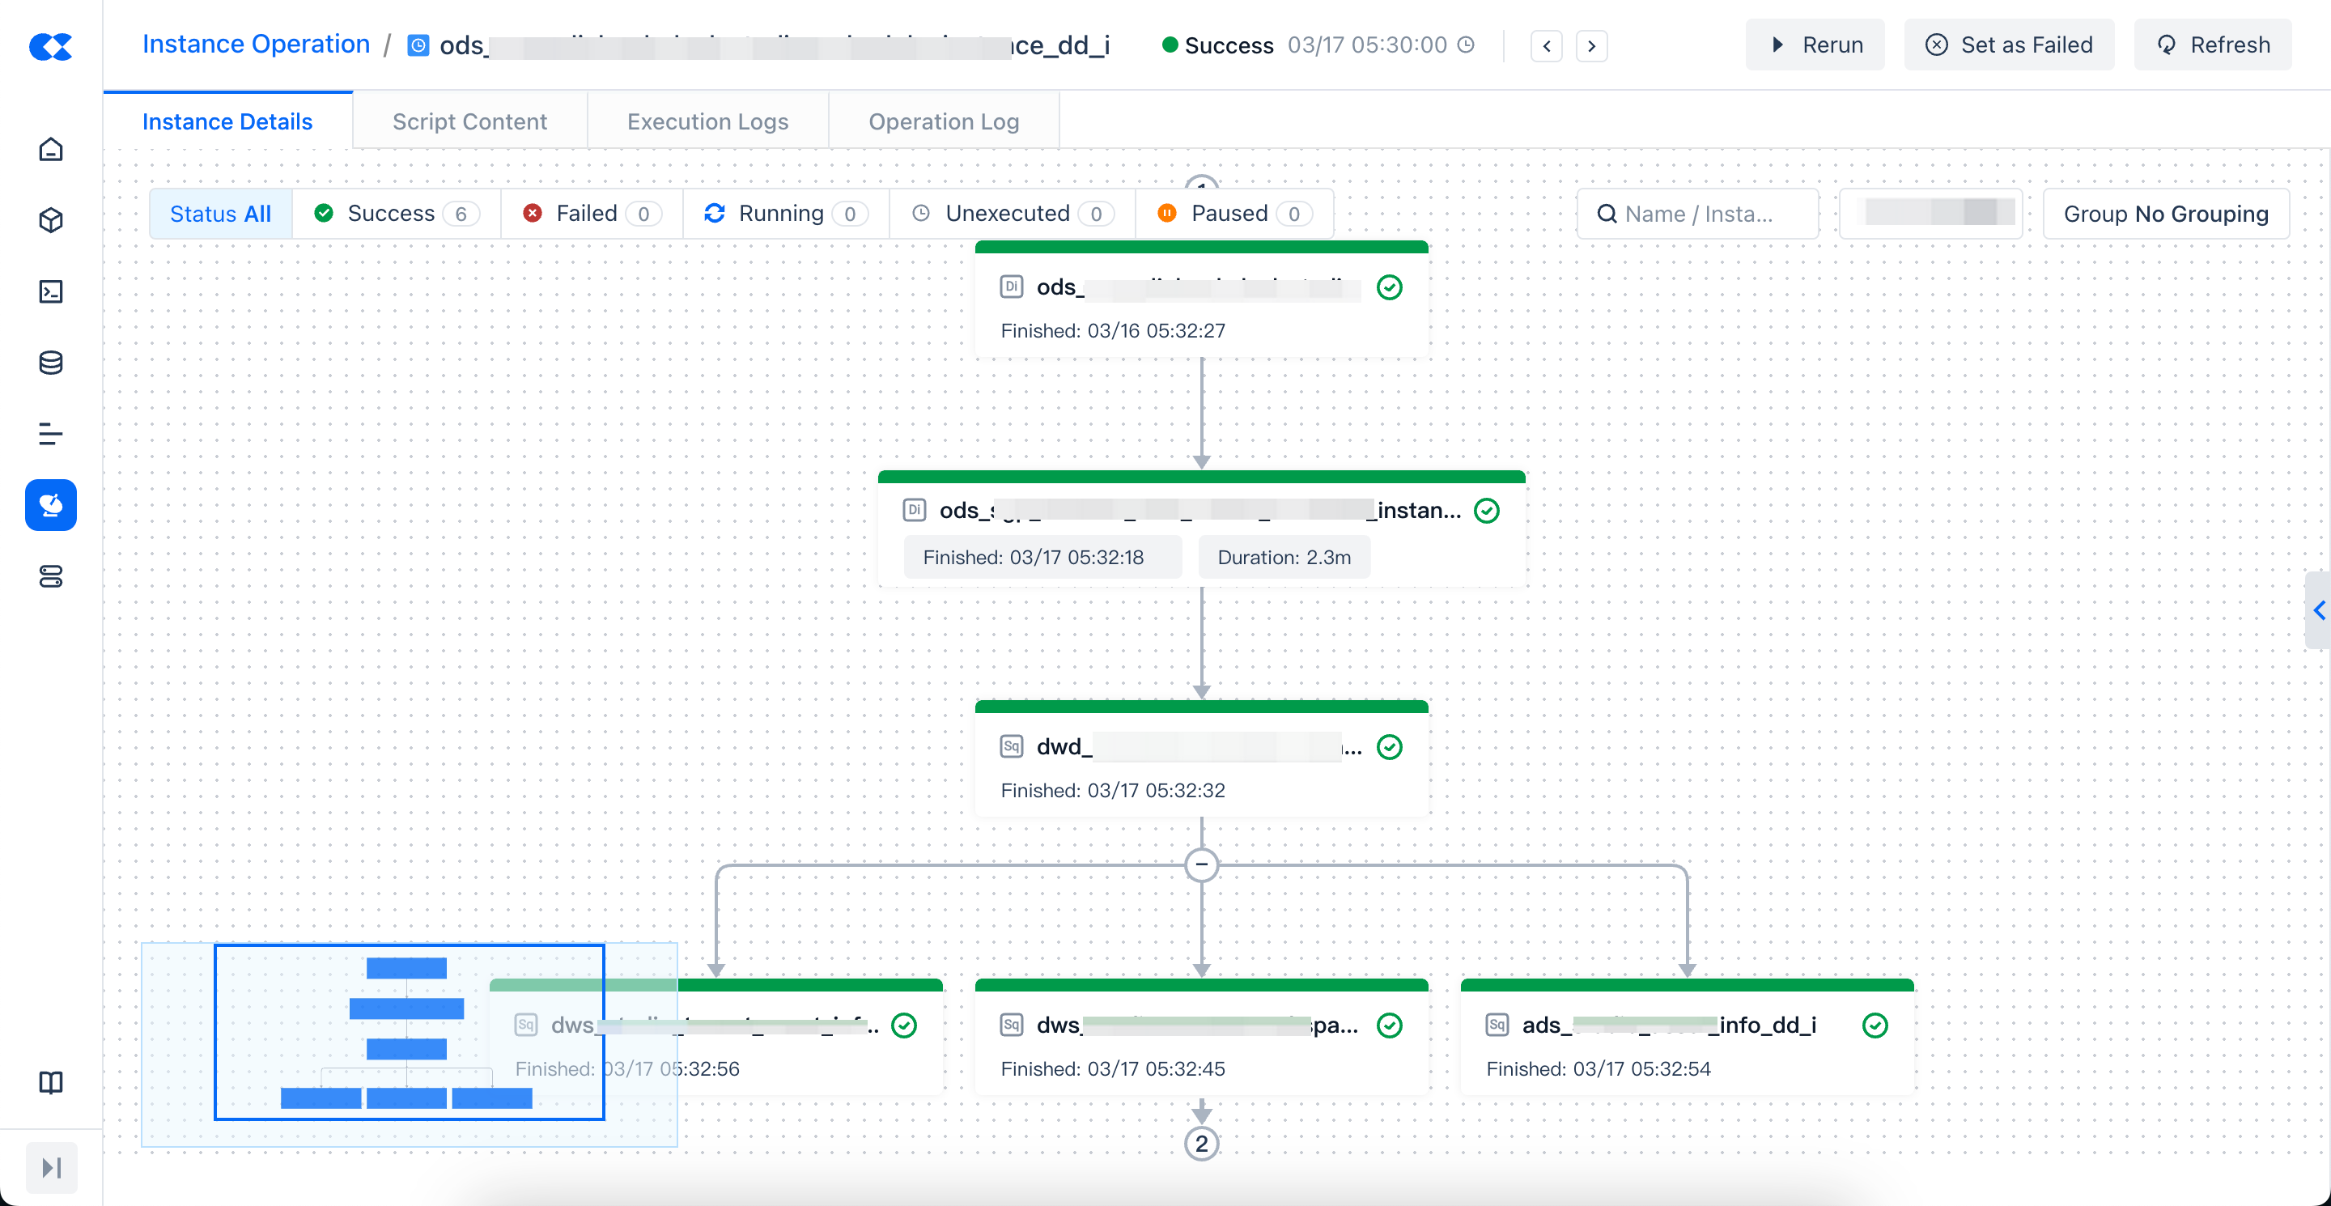Open the terminal console sidebar icon
Viewport: 2331px width, 1206px height.
coord(51,291)
